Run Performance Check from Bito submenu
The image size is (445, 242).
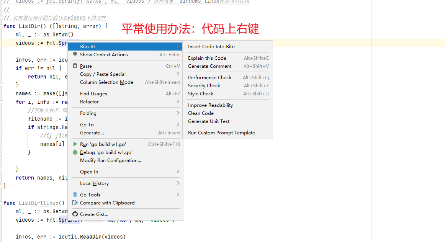[228, 77]
